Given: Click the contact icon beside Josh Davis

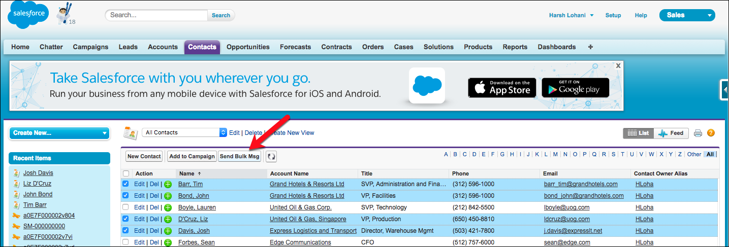Looking at the screenshot, I should coord(16,173).
